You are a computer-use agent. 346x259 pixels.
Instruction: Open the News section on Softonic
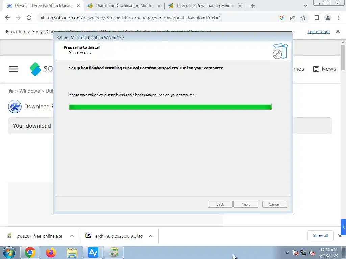(325, 69)
